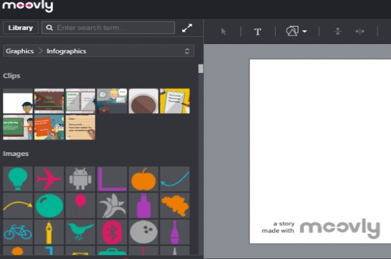Click the Library button
The width and height of the screenshot is (391, 259).
click(20, 28)
